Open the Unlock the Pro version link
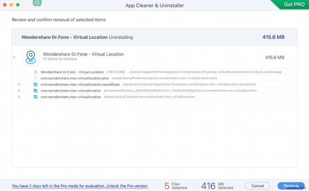 click(x=80, y=186)
